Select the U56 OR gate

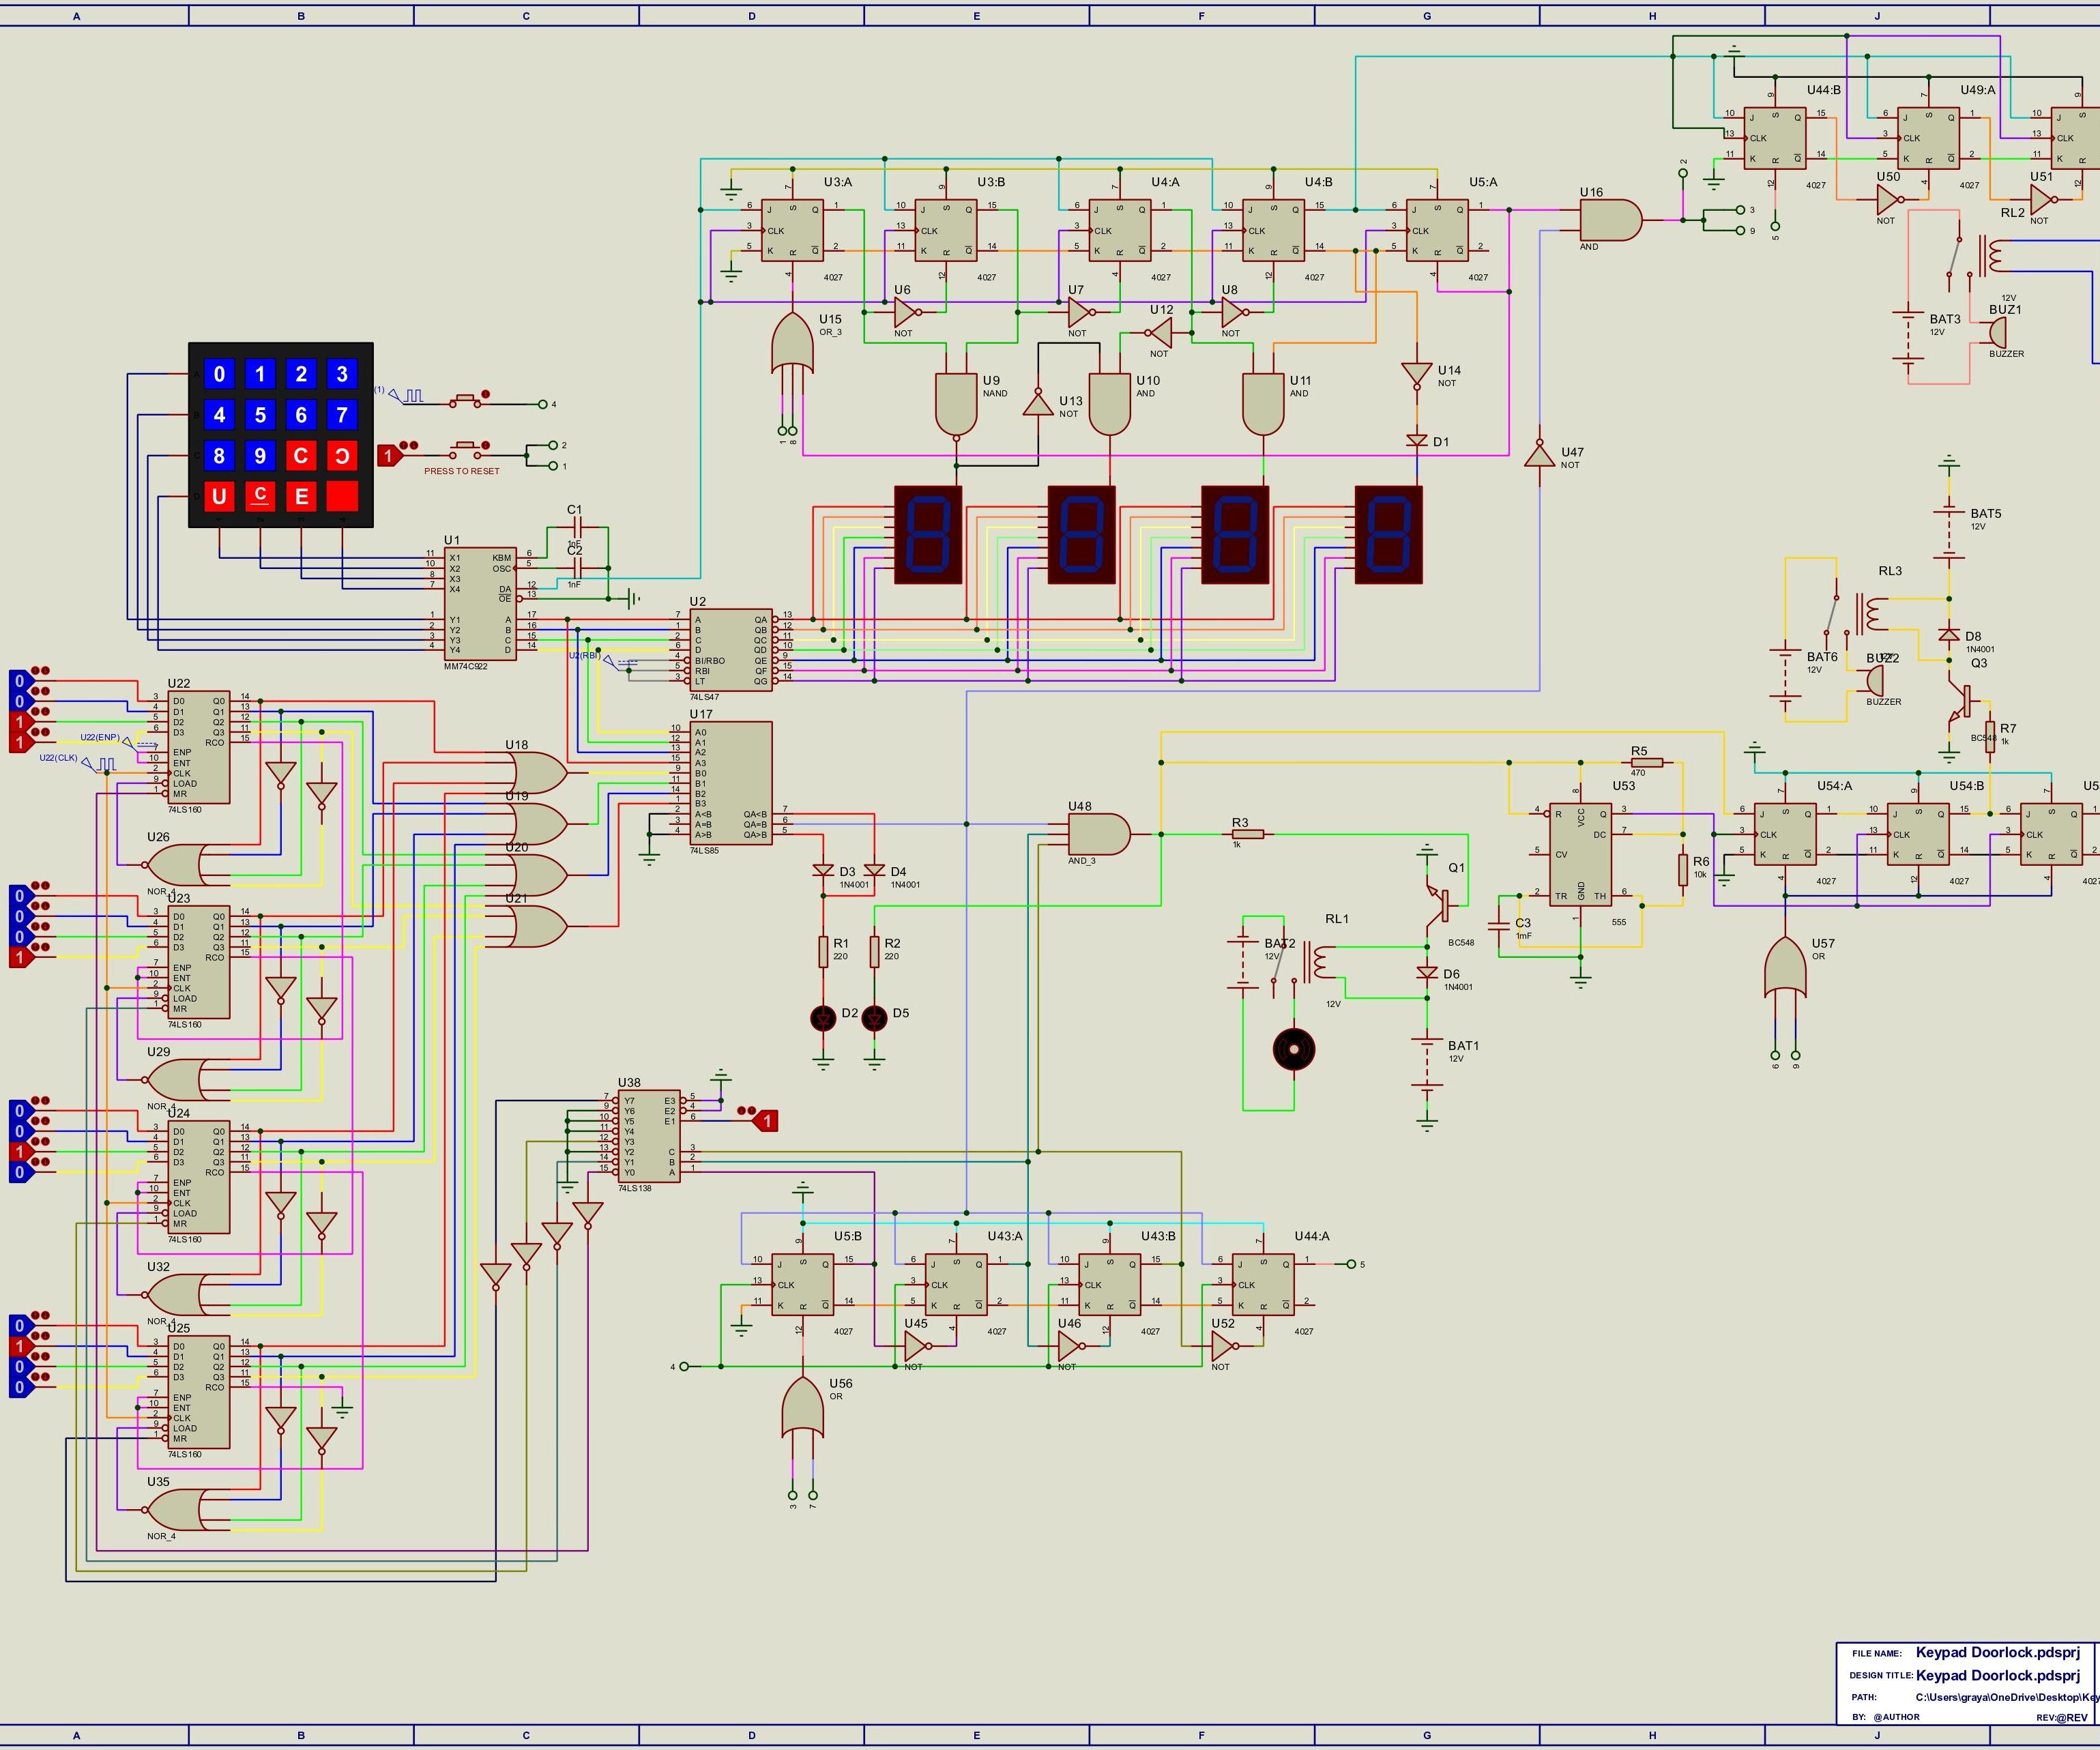pyautogui.click(x=802, y=1407)
